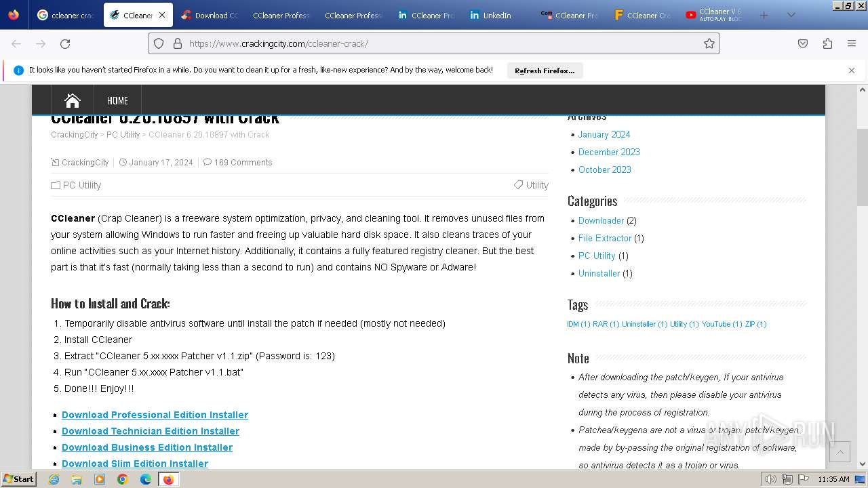Open the October 2023 archive
This screenshot has height=488, width=868.
click(605, 169)
